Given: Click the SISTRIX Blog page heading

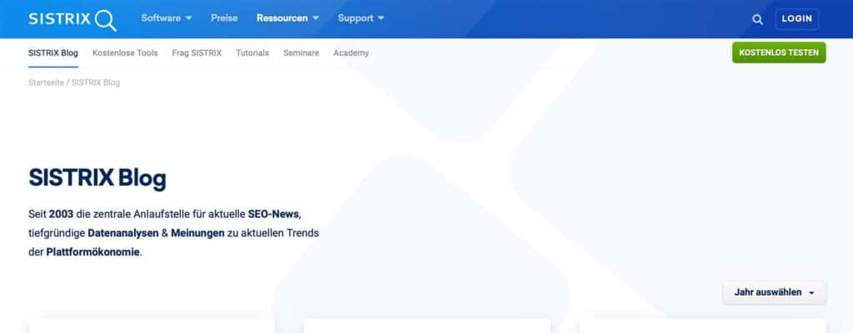Looking at the screenshot, I should (97, 178).
